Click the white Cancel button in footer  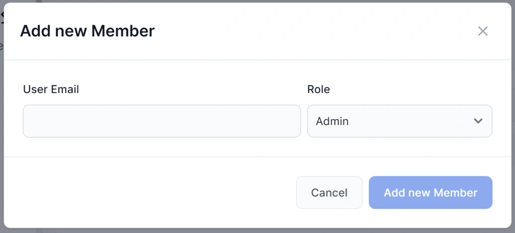[329, 192]
